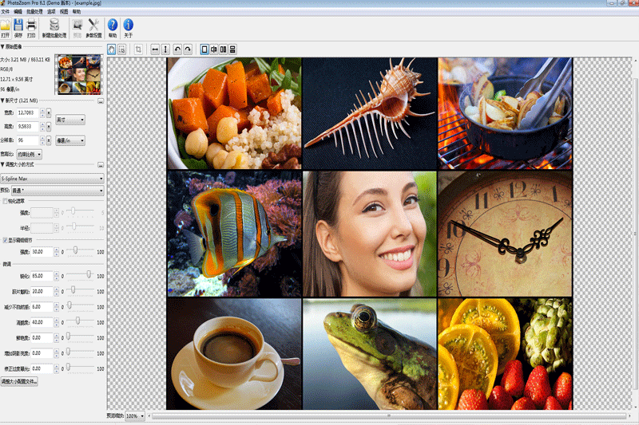Rotate image clockwise using the toolbar
Screen dimensions: 639x425
(x=188, y=49)
